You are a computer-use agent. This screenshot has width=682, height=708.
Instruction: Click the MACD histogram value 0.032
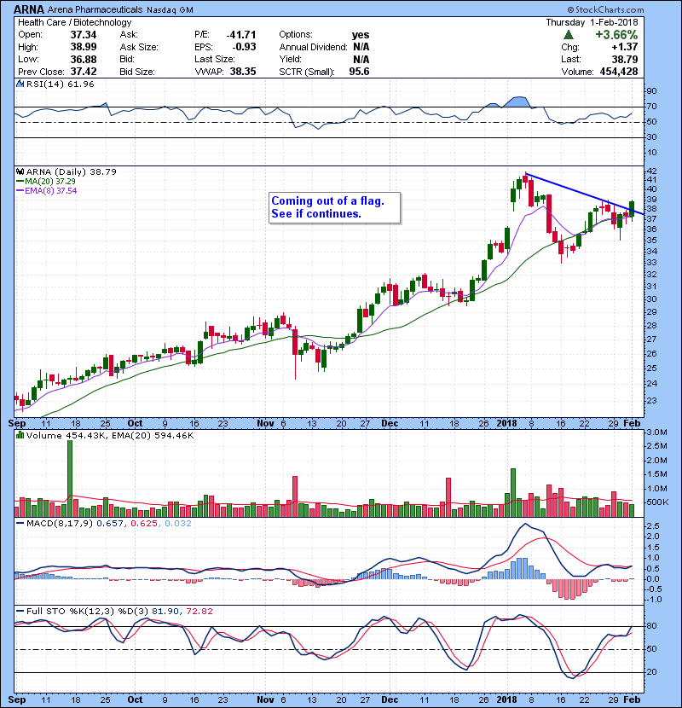[x=178, y=524]
